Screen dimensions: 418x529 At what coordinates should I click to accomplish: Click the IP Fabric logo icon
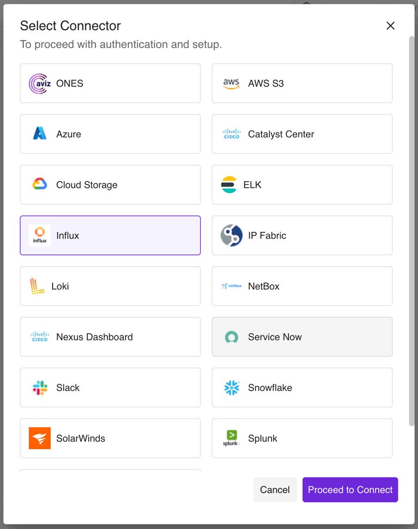(231, 235)
